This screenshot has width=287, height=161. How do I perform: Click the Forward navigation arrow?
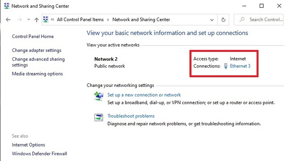19,20
